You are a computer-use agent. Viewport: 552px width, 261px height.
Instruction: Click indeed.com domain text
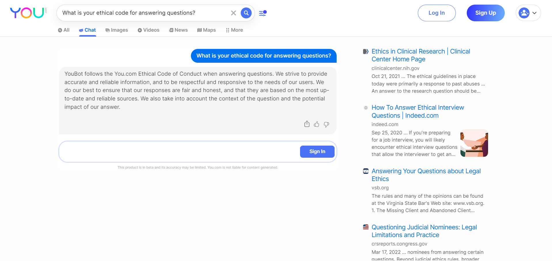385,124
